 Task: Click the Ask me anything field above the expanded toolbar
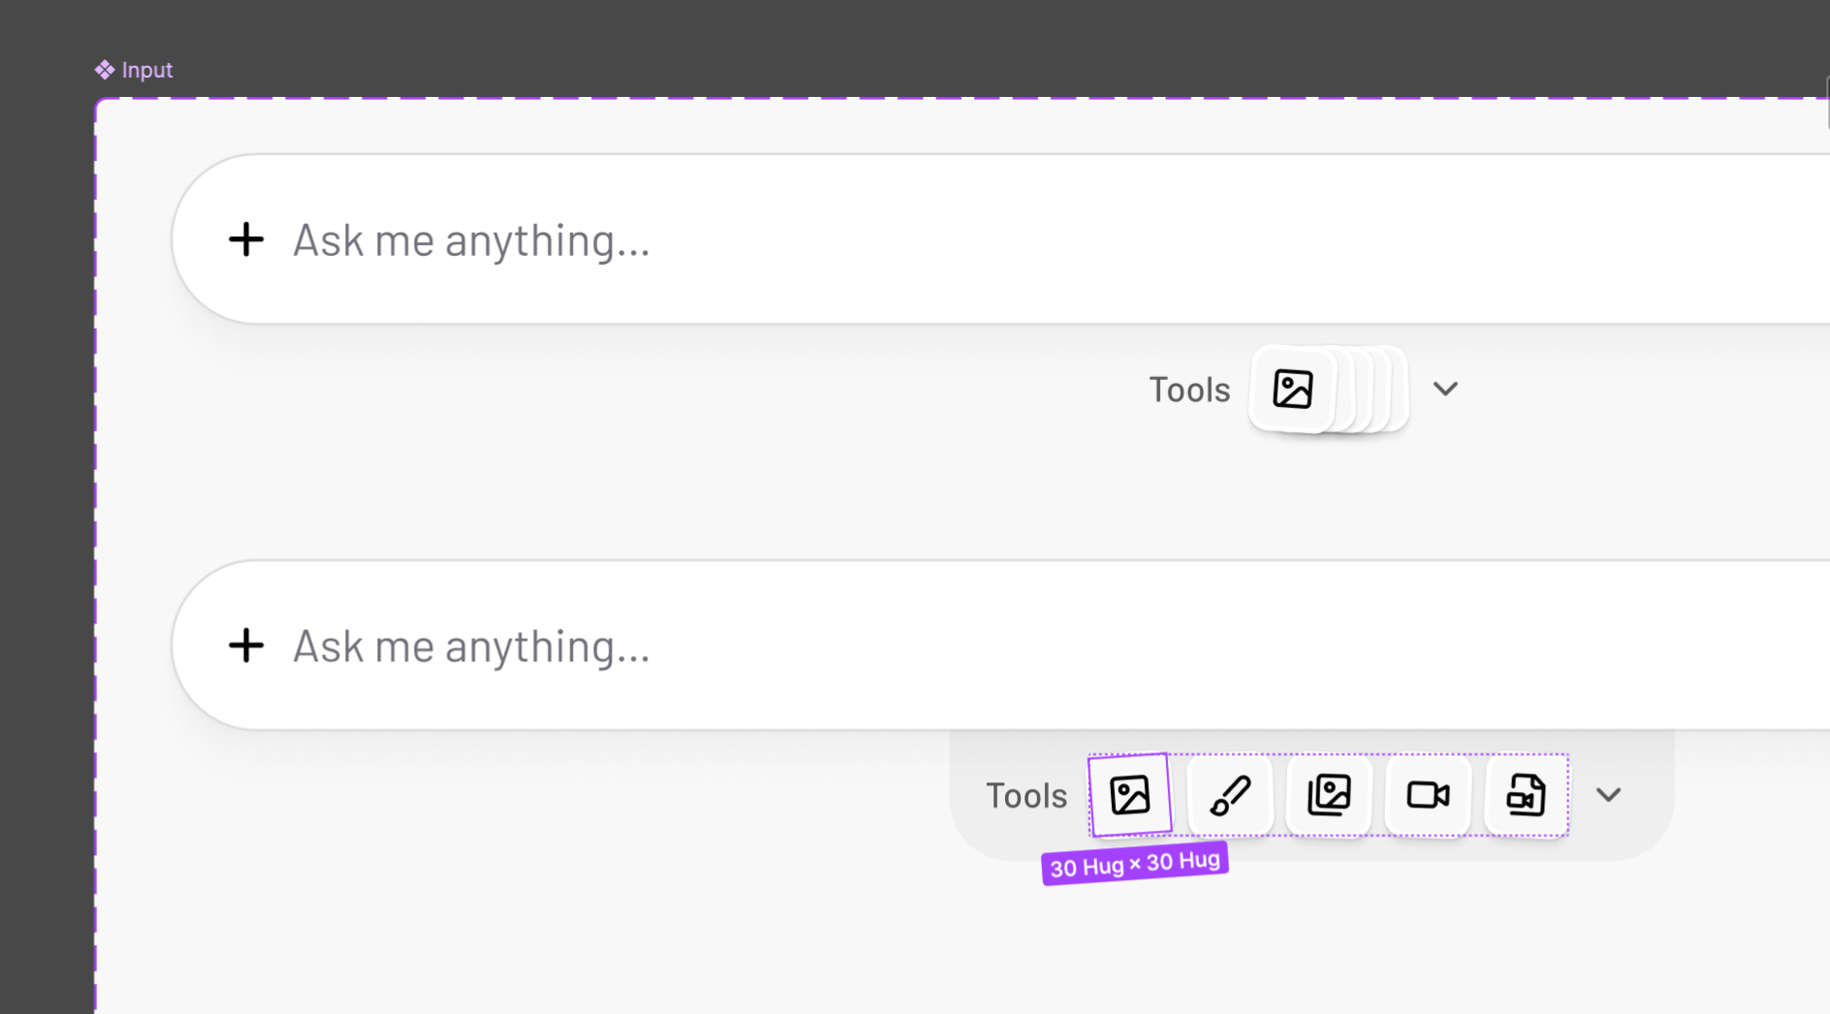click(x=1000, y=645)
